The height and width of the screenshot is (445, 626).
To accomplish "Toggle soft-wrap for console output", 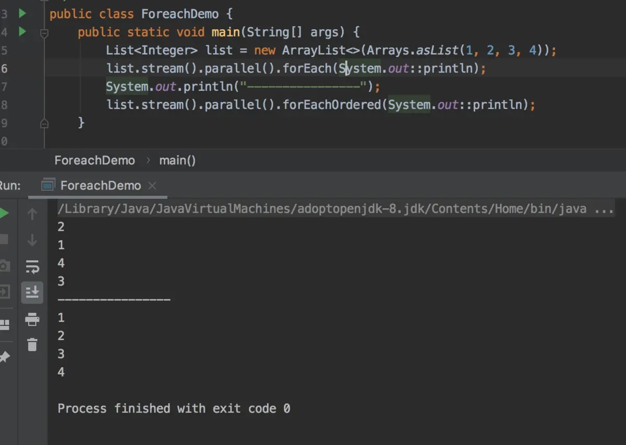I will [32, 266].
